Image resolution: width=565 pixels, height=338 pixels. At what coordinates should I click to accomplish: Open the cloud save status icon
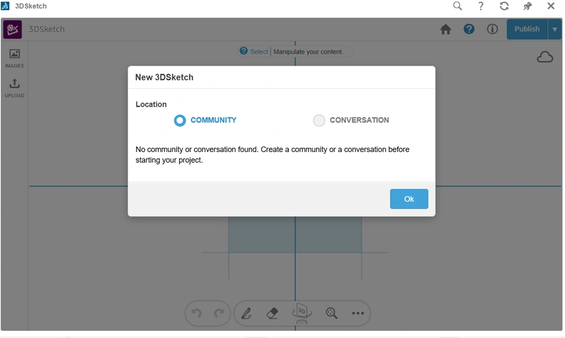pos(545,57)
